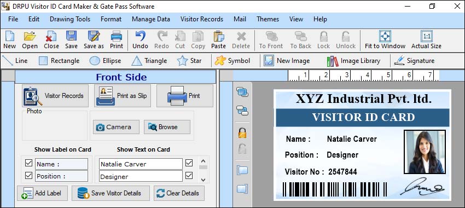The width and height of the screenshot is (465, 208).
Task: Open a file with the Open icon
Action: coord(30,40)
